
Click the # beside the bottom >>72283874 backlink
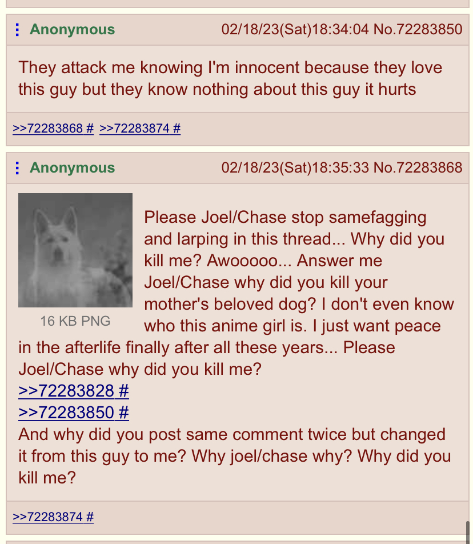(x=90, y=517)
